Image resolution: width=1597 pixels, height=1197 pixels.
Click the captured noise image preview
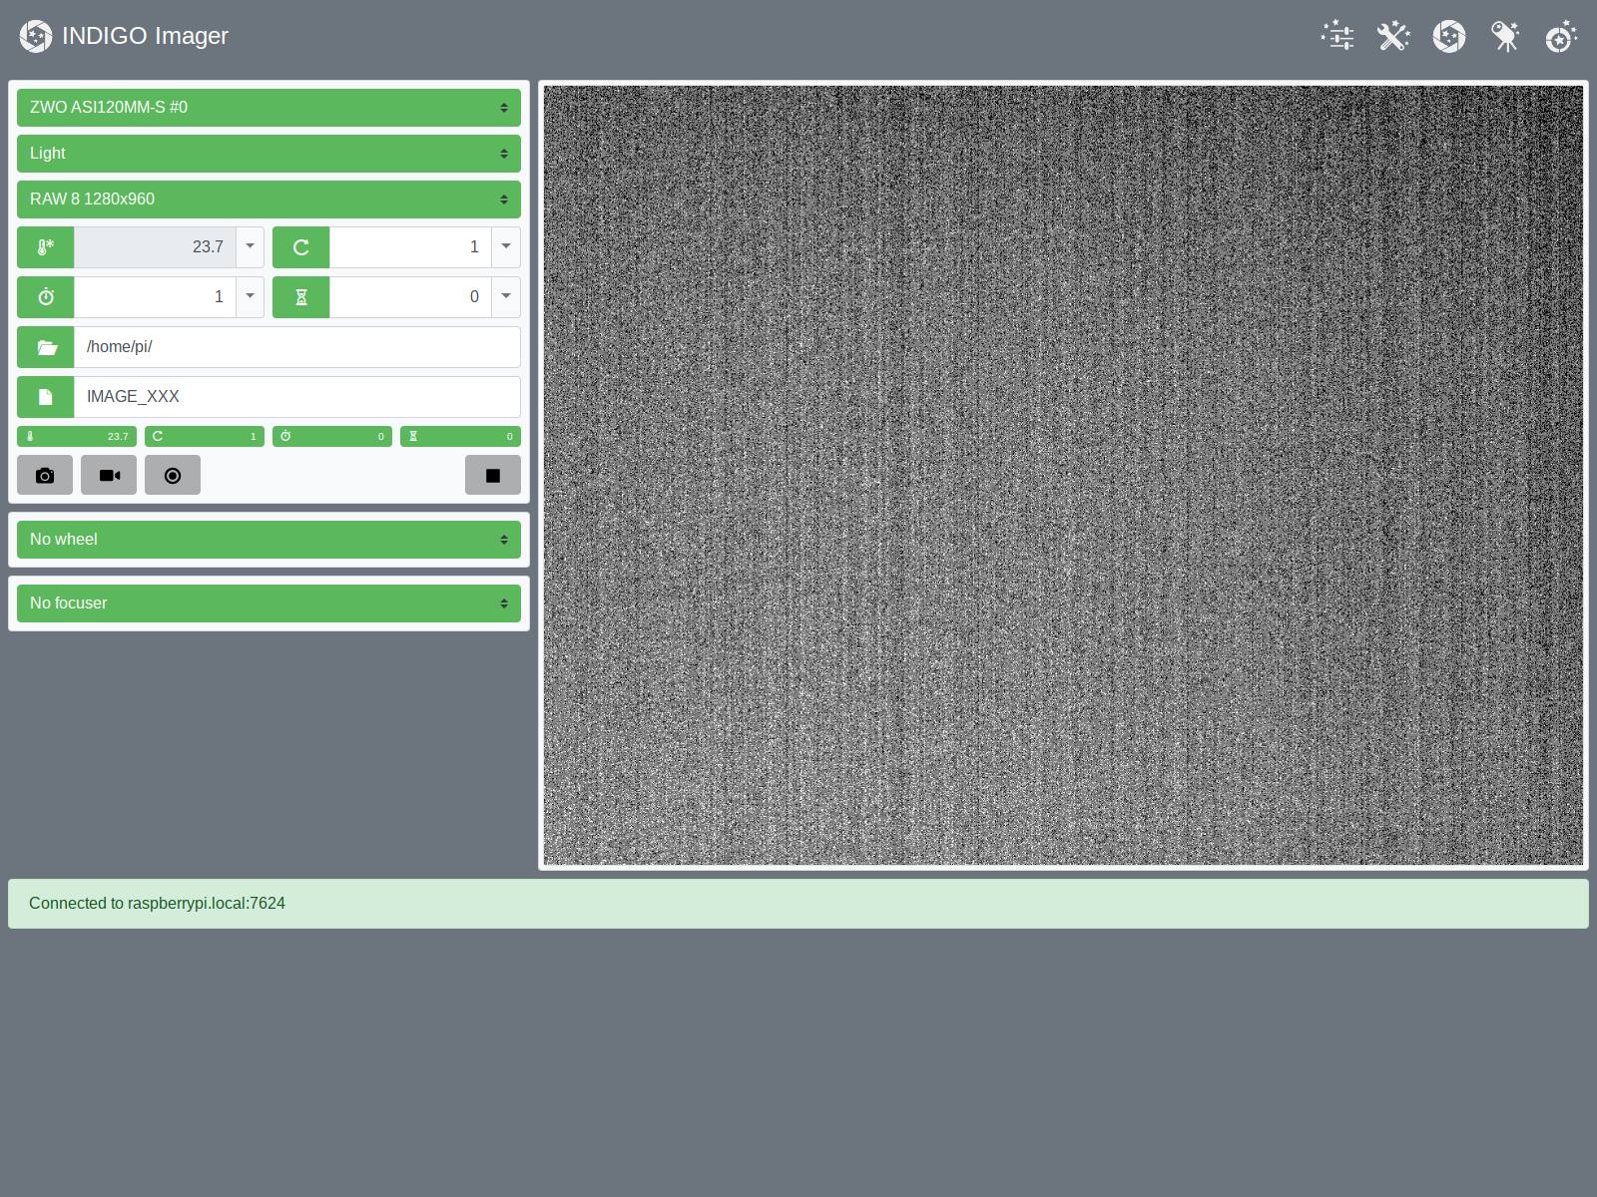pos(1063,475)
